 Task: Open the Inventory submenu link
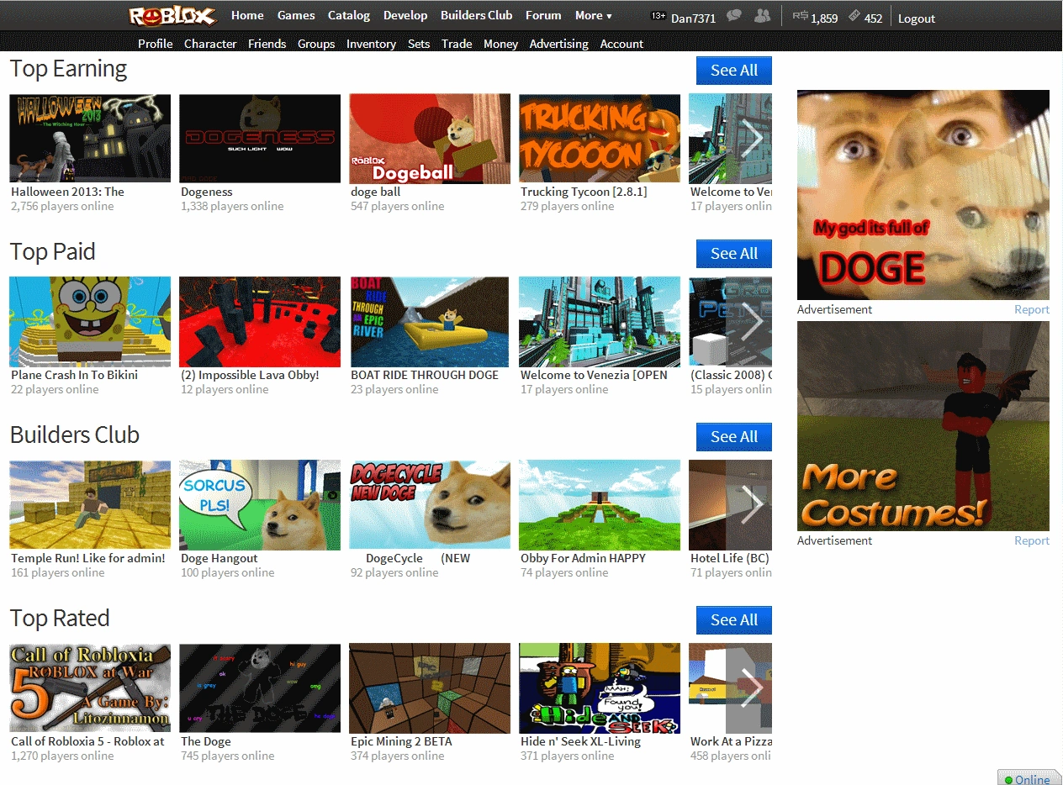coord(371,44)
